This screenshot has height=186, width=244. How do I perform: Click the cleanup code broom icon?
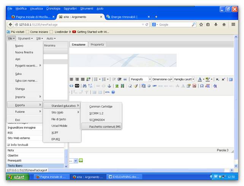[x=136, y=86]
